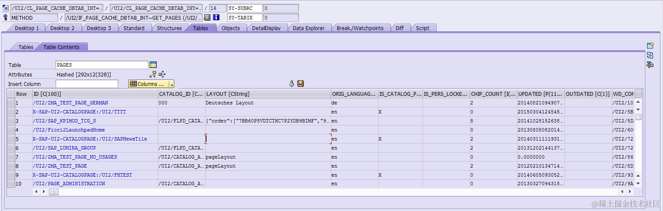The height and width of the screenshot is (211, 663).
Task: Click the ID [C(100)] column header
Action: (95, 94)
